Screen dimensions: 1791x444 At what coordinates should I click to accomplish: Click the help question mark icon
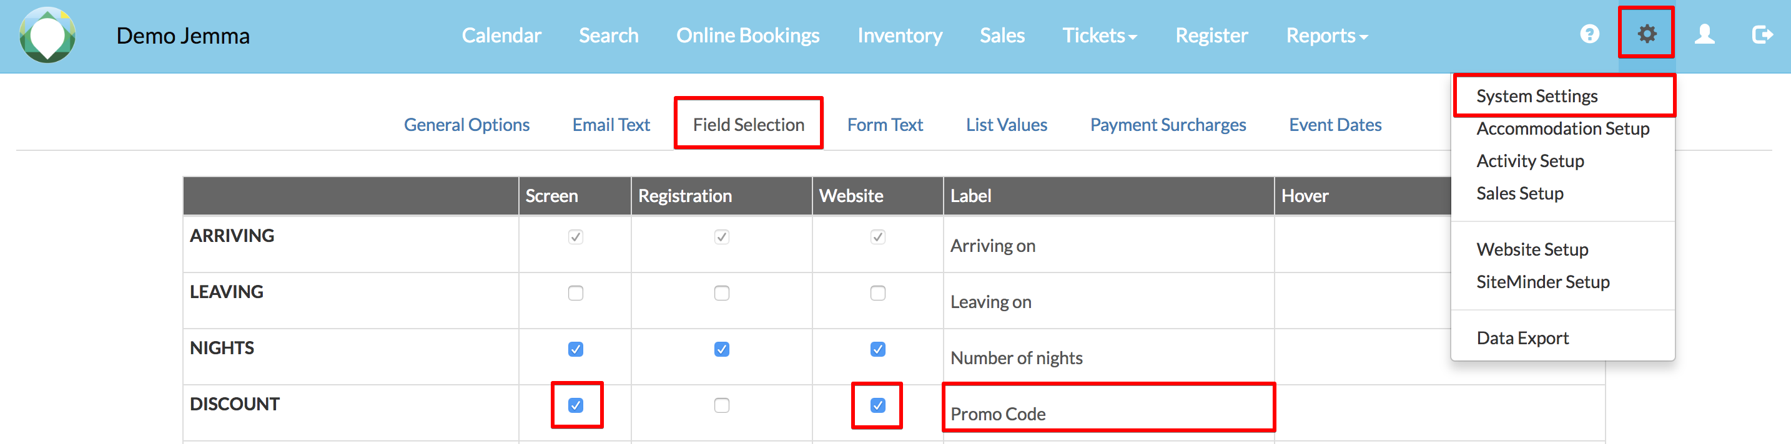coord(1589,33)
